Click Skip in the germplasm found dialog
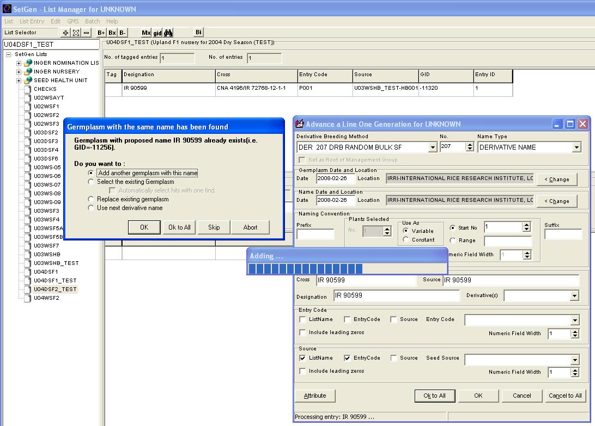 [214, 227]
